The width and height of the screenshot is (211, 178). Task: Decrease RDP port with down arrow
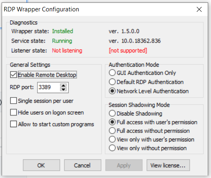click(63, 89)
